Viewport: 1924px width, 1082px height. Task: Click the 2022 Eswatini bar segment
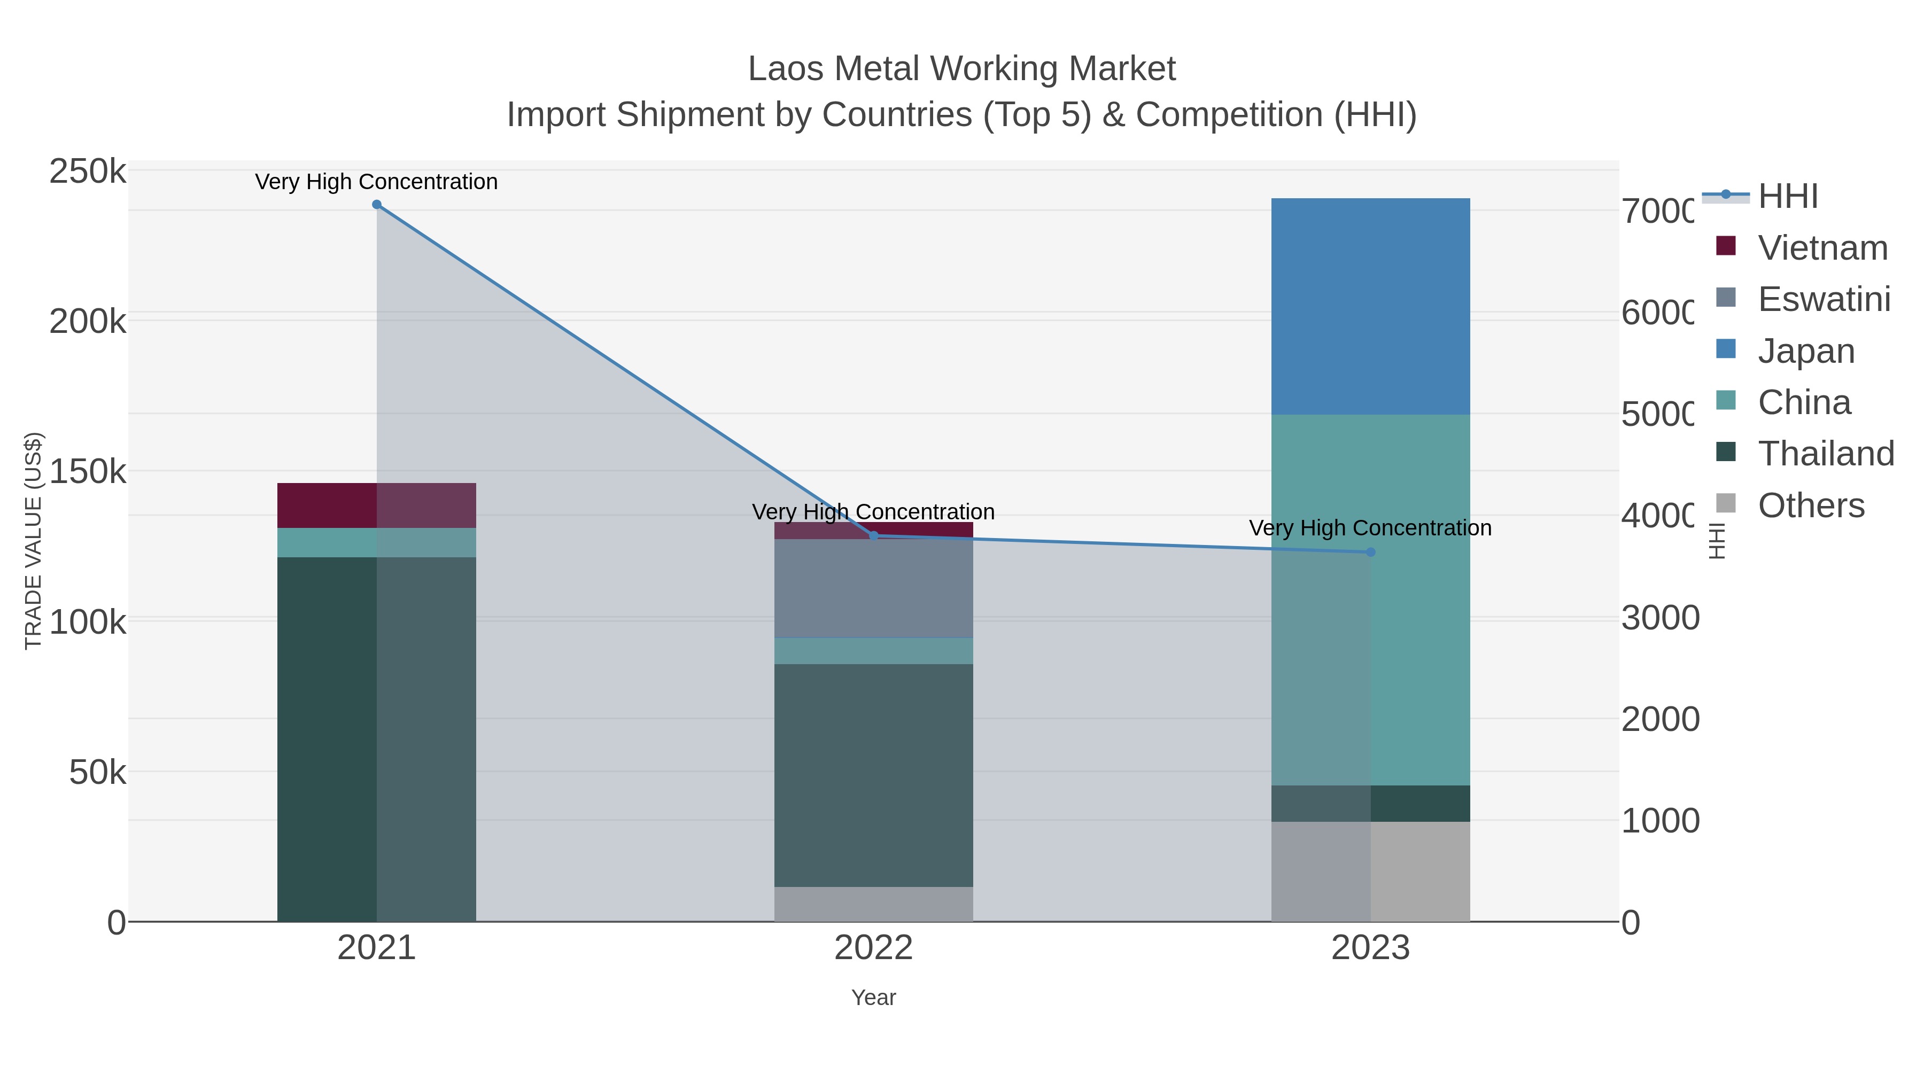(x=874, y=588)
